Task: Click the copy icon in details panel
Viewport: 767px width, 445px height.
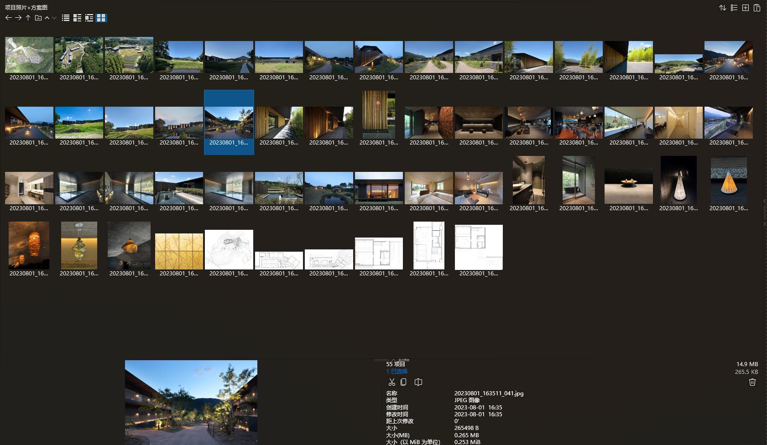Action: (403, 382)
